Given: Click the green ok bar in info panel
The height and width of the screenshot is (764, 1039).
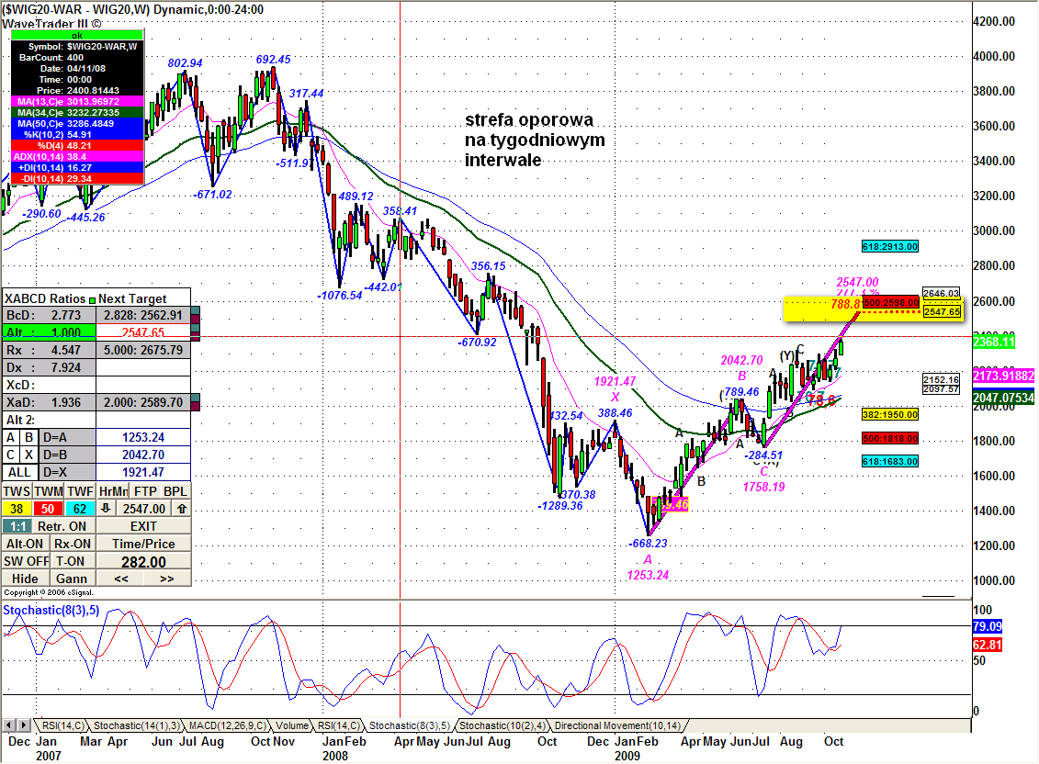Looking at the screenshot, I should click(77, 35).
